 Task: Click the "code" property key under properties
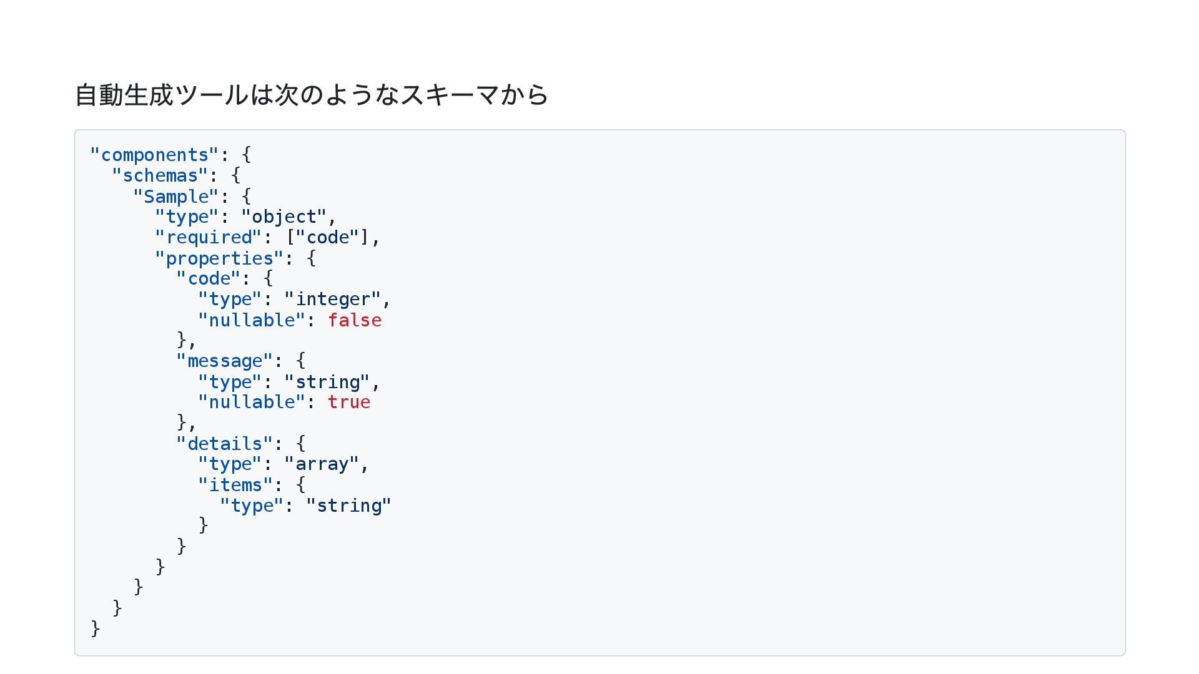[x=208, y=278]
